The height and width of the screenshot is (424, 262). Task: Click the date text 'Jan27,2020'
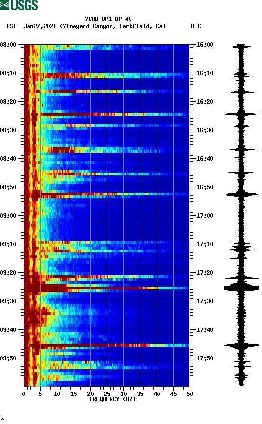40,26
